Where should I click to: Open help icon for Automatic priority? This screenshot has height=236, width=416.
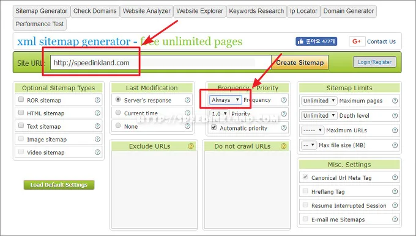pos(284,128)
